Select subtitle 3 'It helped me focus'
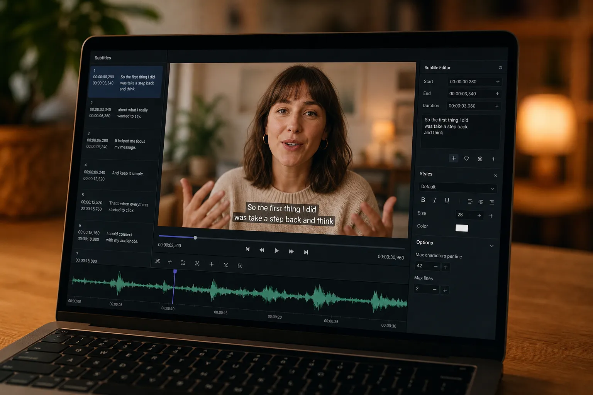593x395 pixels. [x=121, y=143]
